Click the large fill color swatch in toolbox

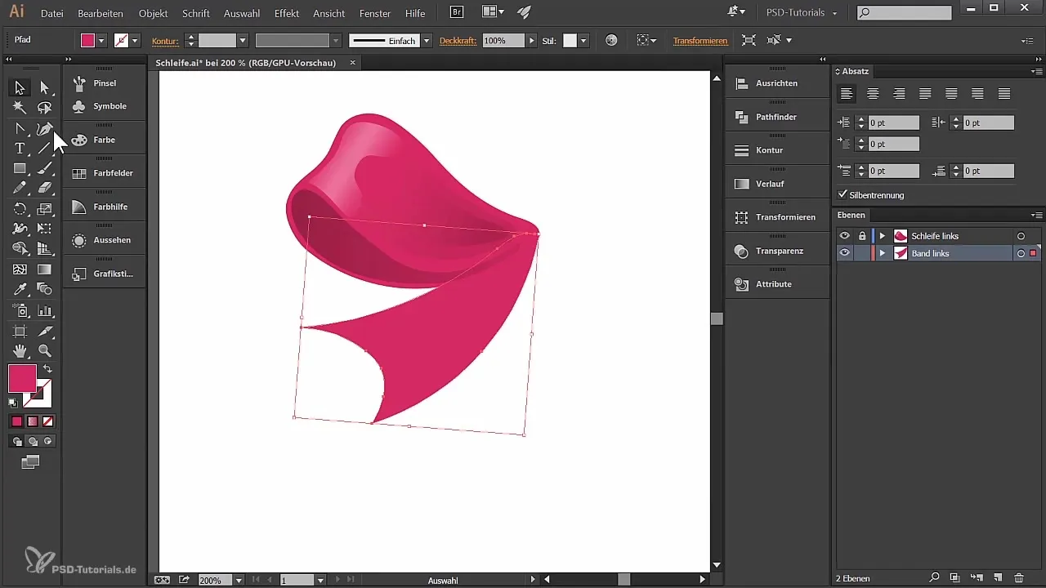tap(22, 378)
